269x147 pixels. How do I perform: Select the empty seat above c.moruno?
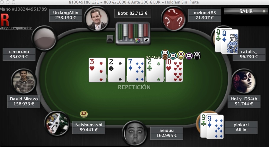44,38
